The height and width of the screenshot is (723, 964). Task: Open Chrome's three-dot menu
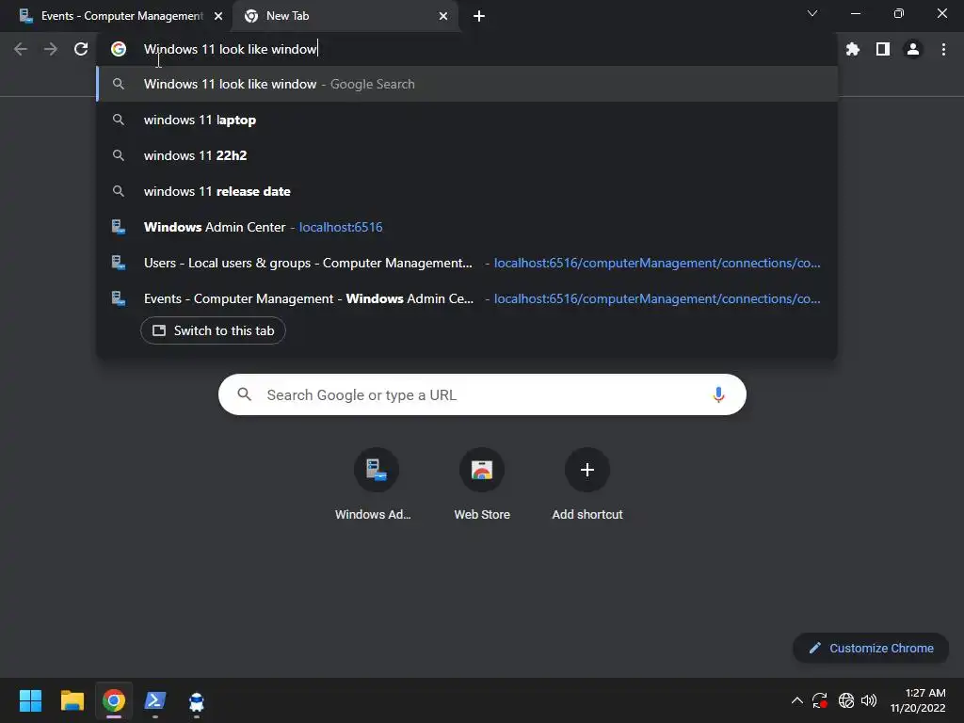click(943, 49)
